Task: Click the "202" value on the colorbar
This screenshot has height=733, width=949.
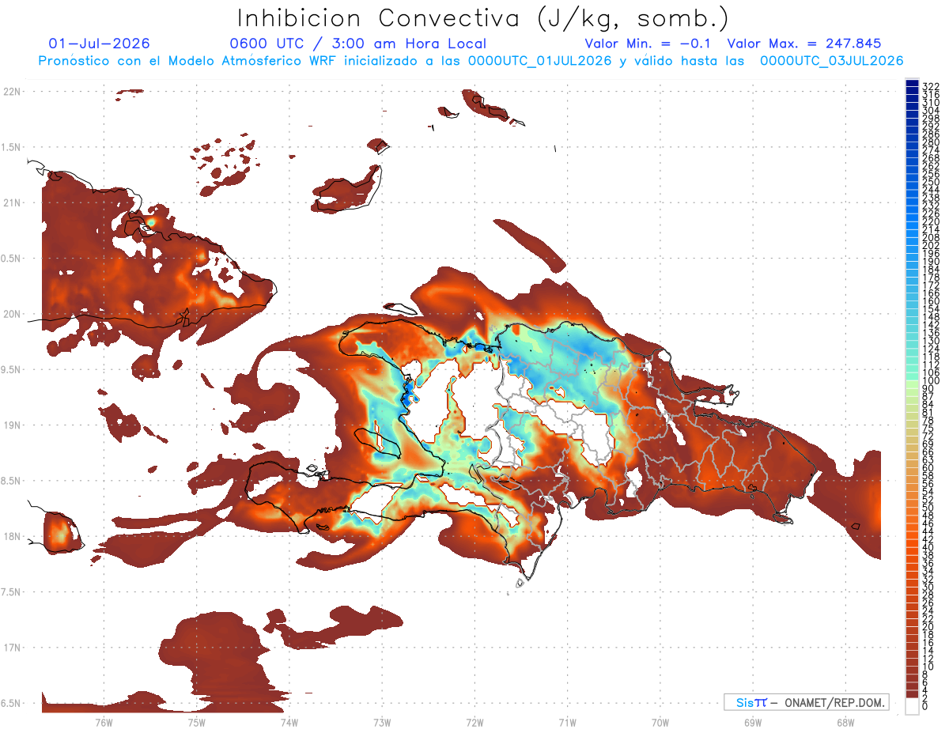Action: (931, 245)
